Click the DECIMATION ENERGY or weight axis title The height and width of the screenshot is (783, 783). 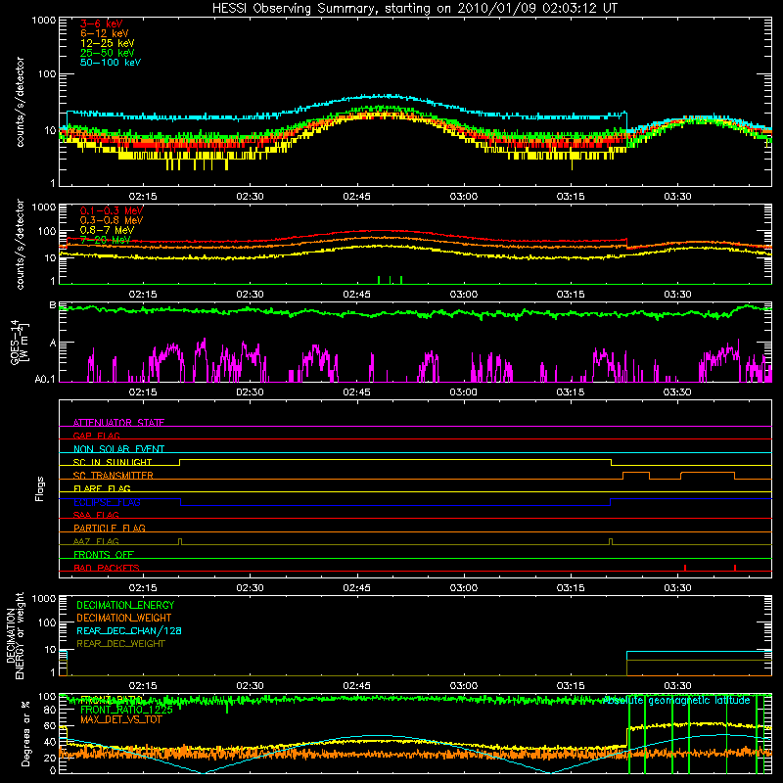(x=15, y=635)
